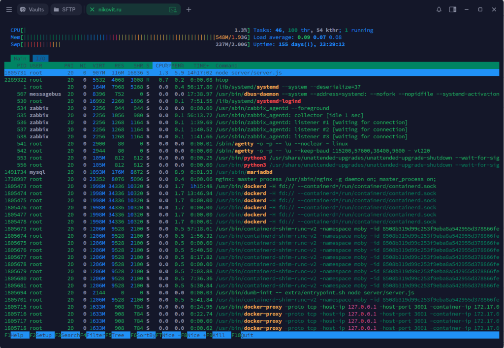Select containerd-shim row with PID 1805673
504x348 pixels.
tap(252, 229)
